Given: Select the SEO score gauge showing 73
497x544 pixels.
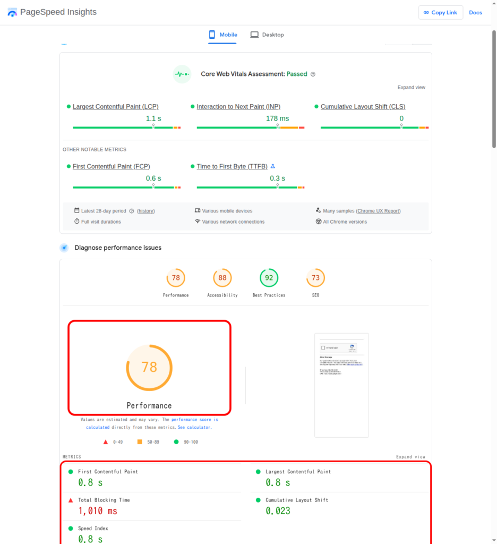Looking at the screenshot, I should [315, 277].
